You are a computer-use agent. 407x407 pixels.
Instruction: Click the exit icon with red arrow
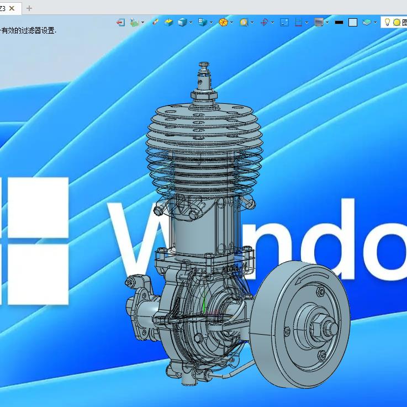point(121,23)
